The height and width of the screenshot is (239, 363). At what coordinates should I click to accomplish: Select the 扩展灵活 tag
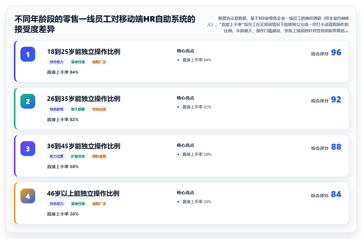pos(78,156)
